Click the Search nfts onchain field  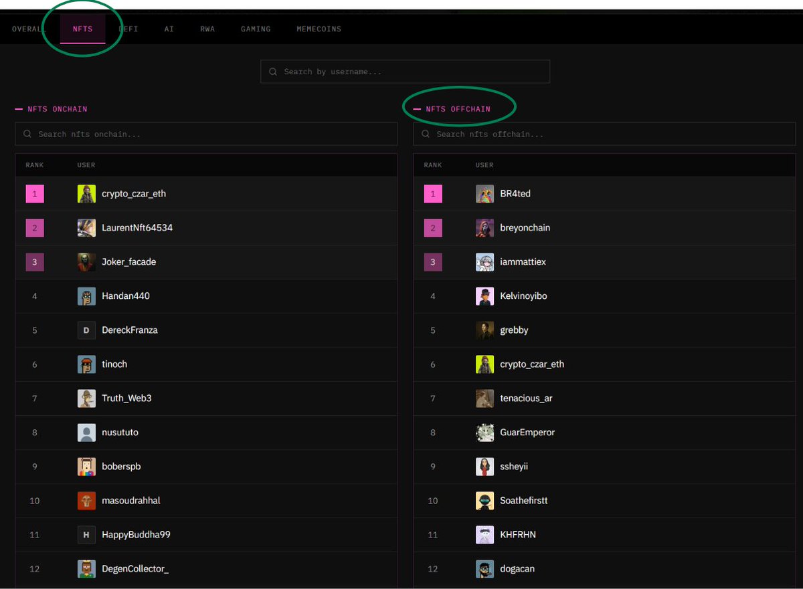tap(206, 134)
